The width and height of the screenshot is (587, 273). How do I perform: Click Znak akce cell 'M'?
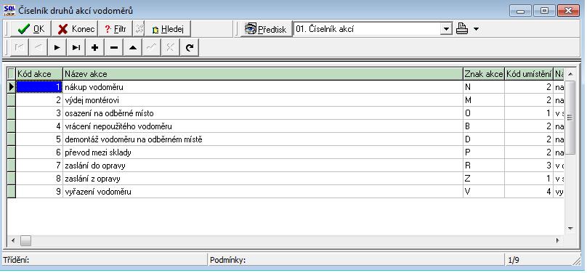tap(484, 100)
